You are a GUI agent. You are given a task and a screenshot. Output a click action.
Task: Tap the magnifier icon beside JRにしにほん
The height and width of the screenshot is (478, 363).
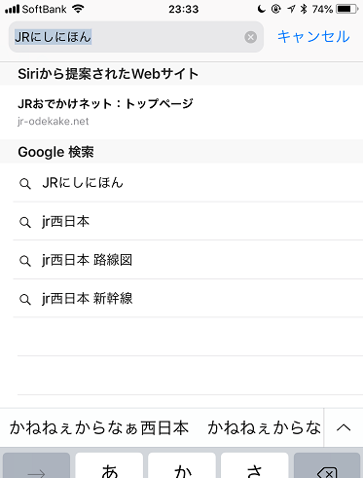pyautogui.click(x=25, y=184)
